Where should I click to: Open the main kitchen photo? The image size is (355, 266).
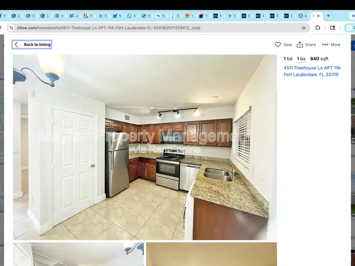click(145, 147)
